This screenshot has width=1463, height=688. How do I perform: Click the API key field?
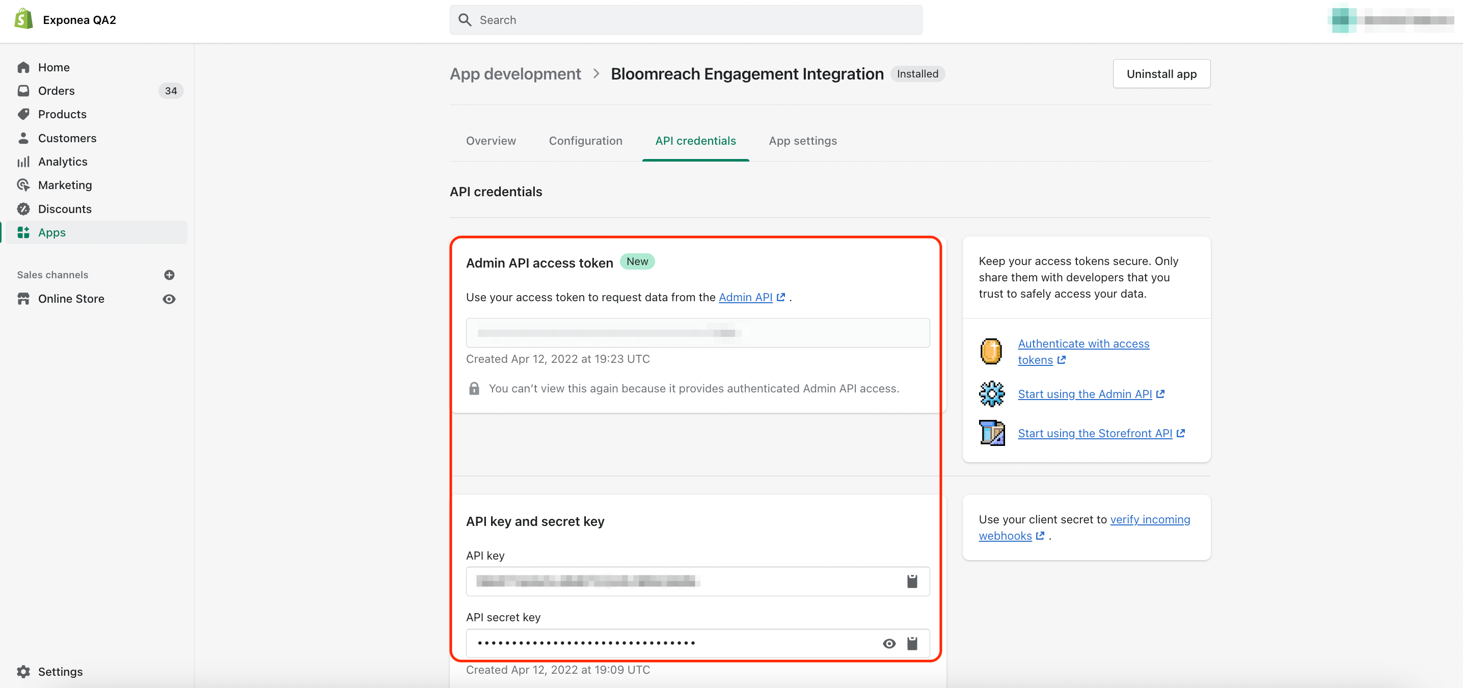click(x=697, y=581)
